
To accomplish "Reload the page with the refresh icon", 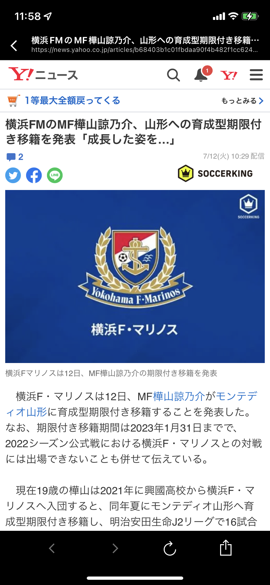I will (170, 548).
